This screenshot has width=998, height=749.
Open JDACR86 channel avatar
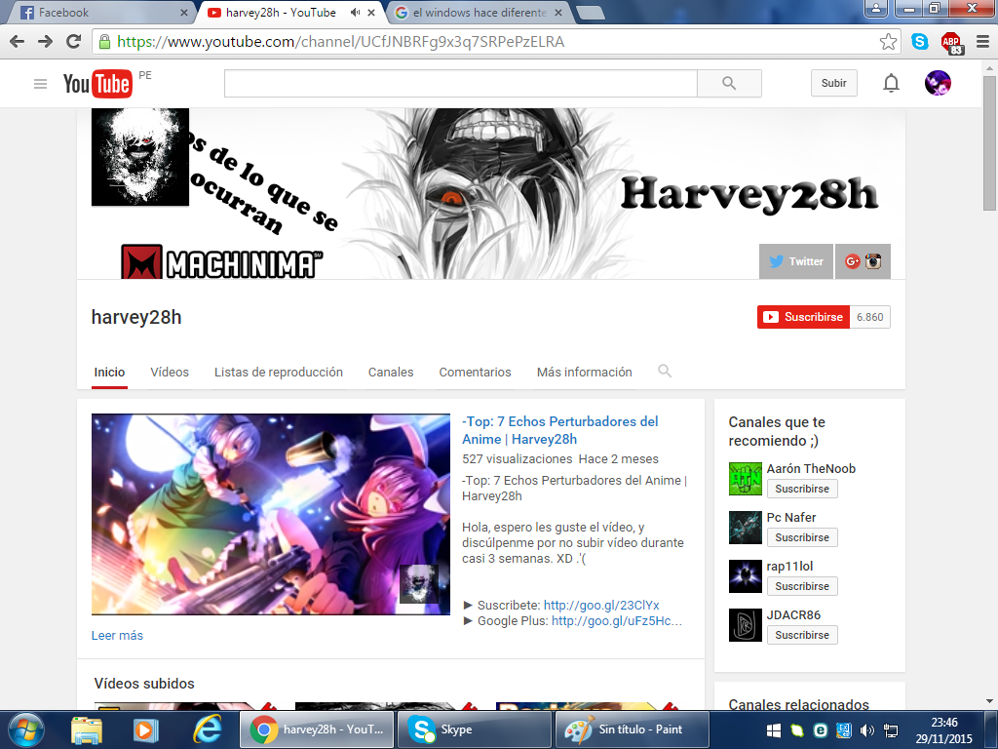point(746,625)
